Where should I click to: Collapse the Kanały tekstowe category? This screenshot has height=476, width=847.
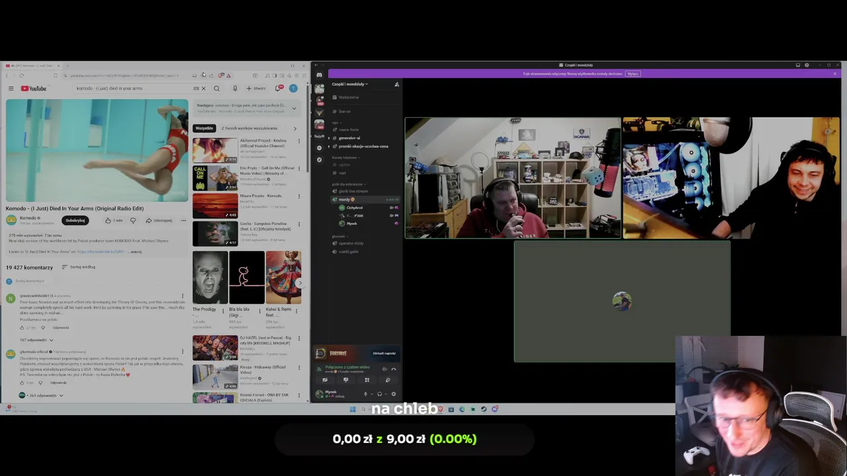[x=345, y=157]
